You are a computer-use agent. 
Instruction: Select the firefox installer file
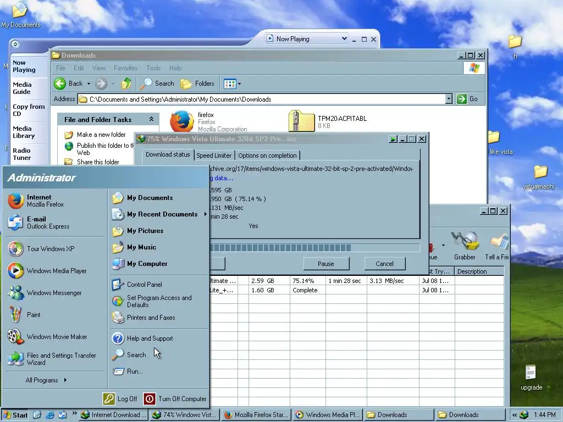(x=208, y=121)
